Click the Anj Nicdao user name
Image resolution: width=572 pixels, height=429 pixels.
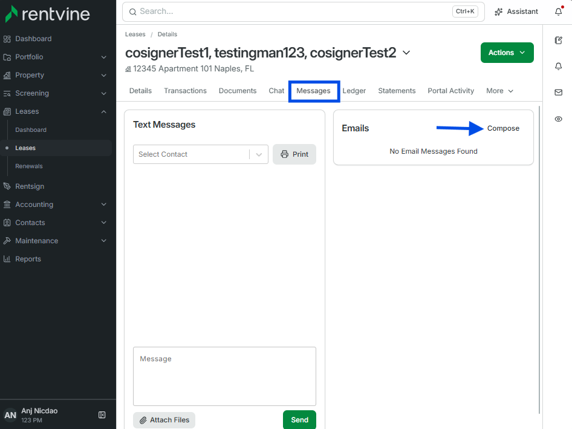point(39,411)
